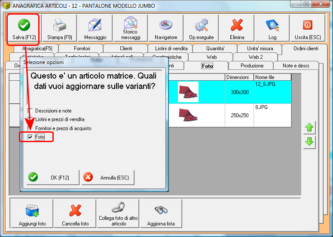Screen dimensions: 333x237
Task: Click Dimensioni column header
Action: click(x=239, y=77)
